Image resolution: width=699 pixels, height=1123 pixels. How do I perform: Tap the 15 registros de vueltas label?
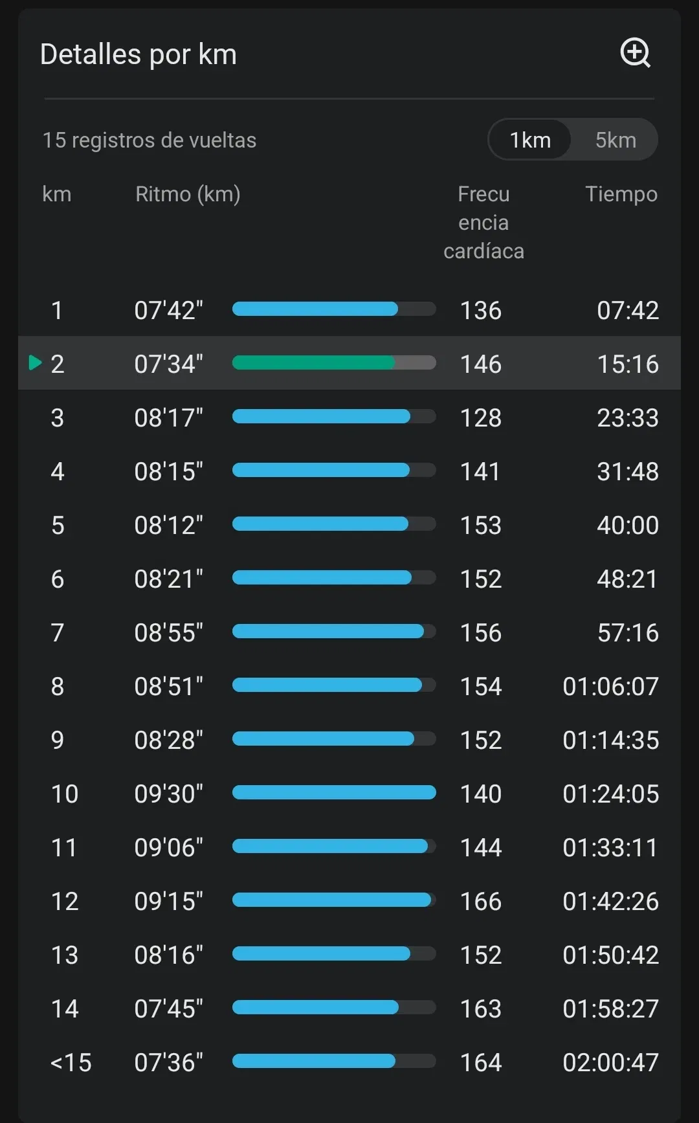pyautogui.click(x=150, y=140)
